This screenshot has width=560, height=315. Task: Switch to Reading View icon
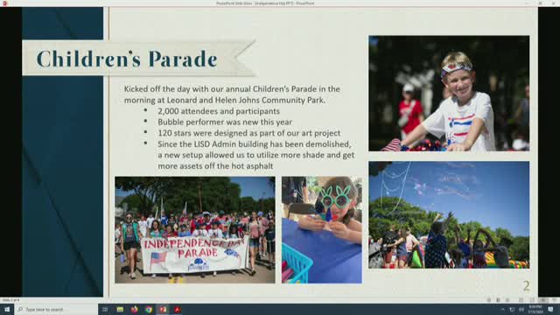pos(543,300)
